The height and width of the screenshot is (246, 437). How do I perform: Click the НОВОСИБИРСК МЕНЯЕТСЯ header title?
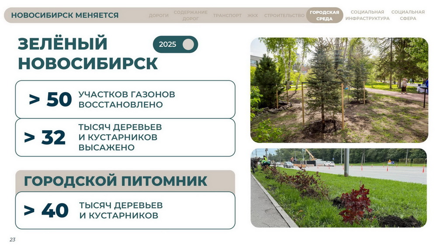(x=65, y=15)
